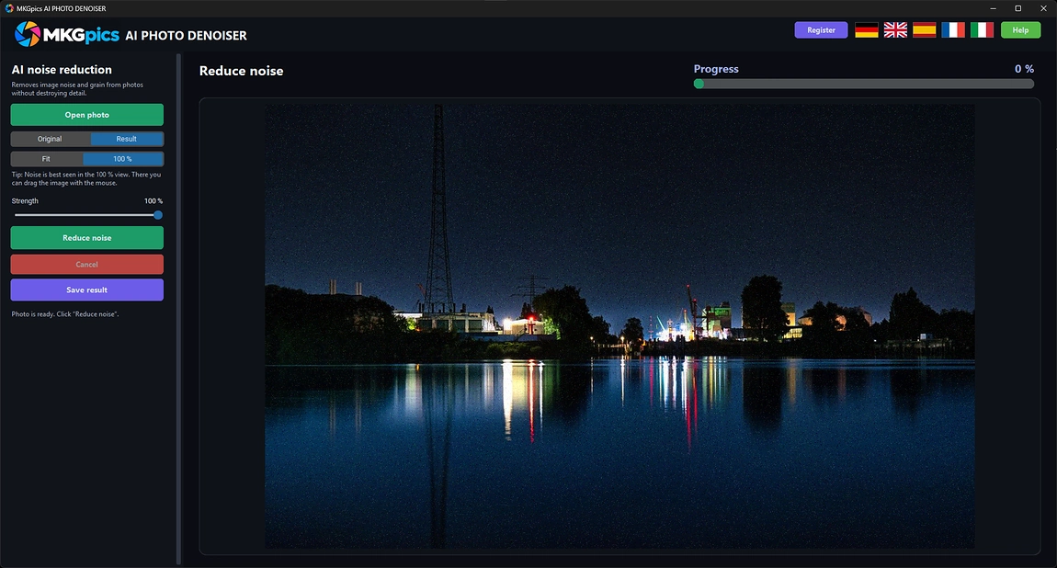Click the night harbor photo preview
The image size is (1057, 568).
[x=619, y=326]
